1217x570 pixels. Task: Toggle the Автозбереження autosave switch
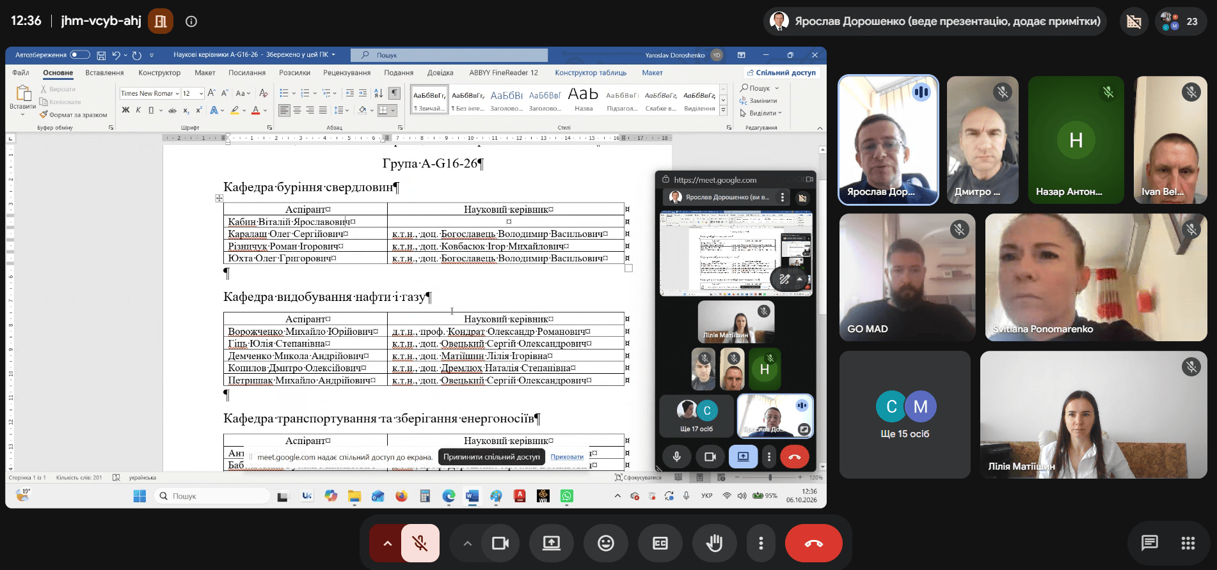(x=79, y=55)
